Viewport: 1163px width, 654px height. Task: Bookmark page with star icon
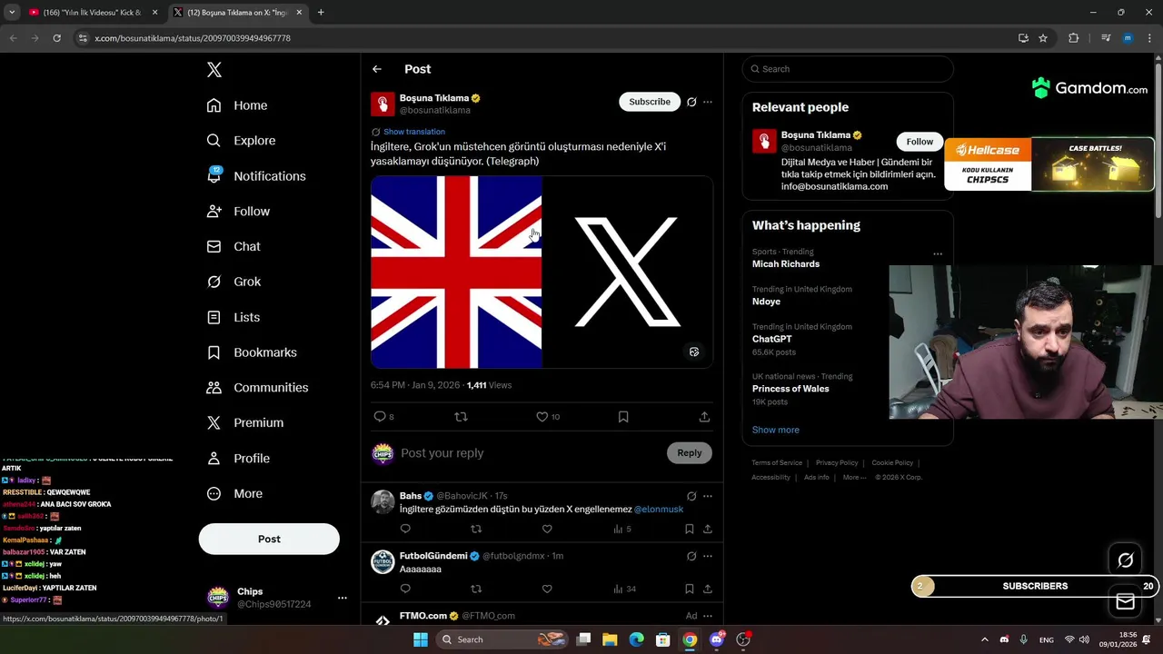point(1043,38)
